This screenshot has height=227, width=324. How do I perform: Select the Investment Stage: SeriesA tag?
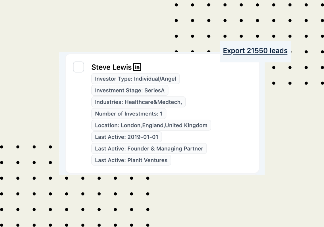pyautogui.click(x=130, y=91)
